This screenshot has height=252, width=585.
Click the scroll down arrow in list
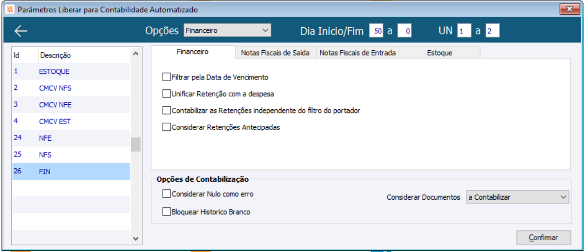click(x=135, y=239)
